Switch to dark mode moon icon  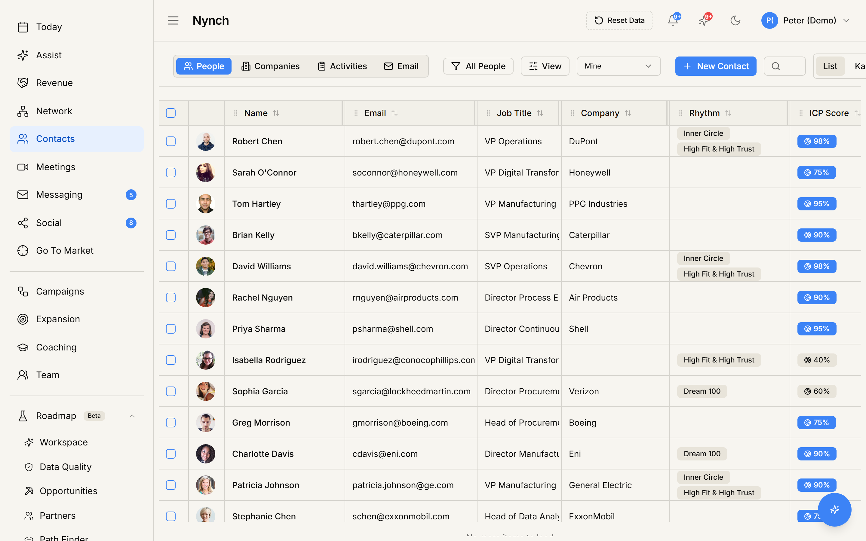(735, 20)
